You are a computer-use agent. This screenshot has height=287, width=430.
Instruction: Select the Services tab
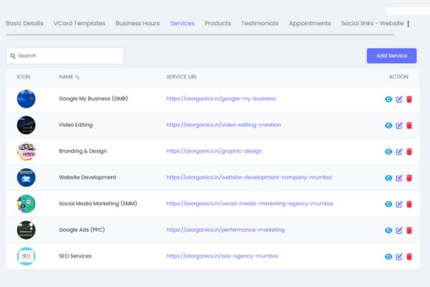coord(182,24)
